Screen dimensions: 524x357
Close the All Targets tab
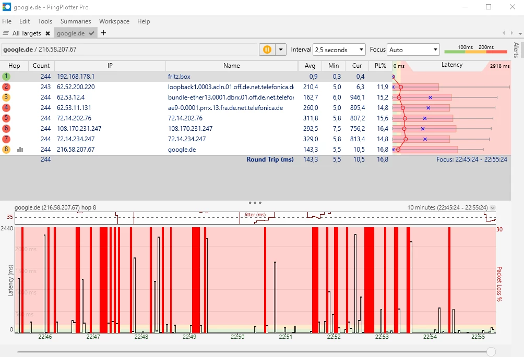pyautogui.click(x=47, y=33)
